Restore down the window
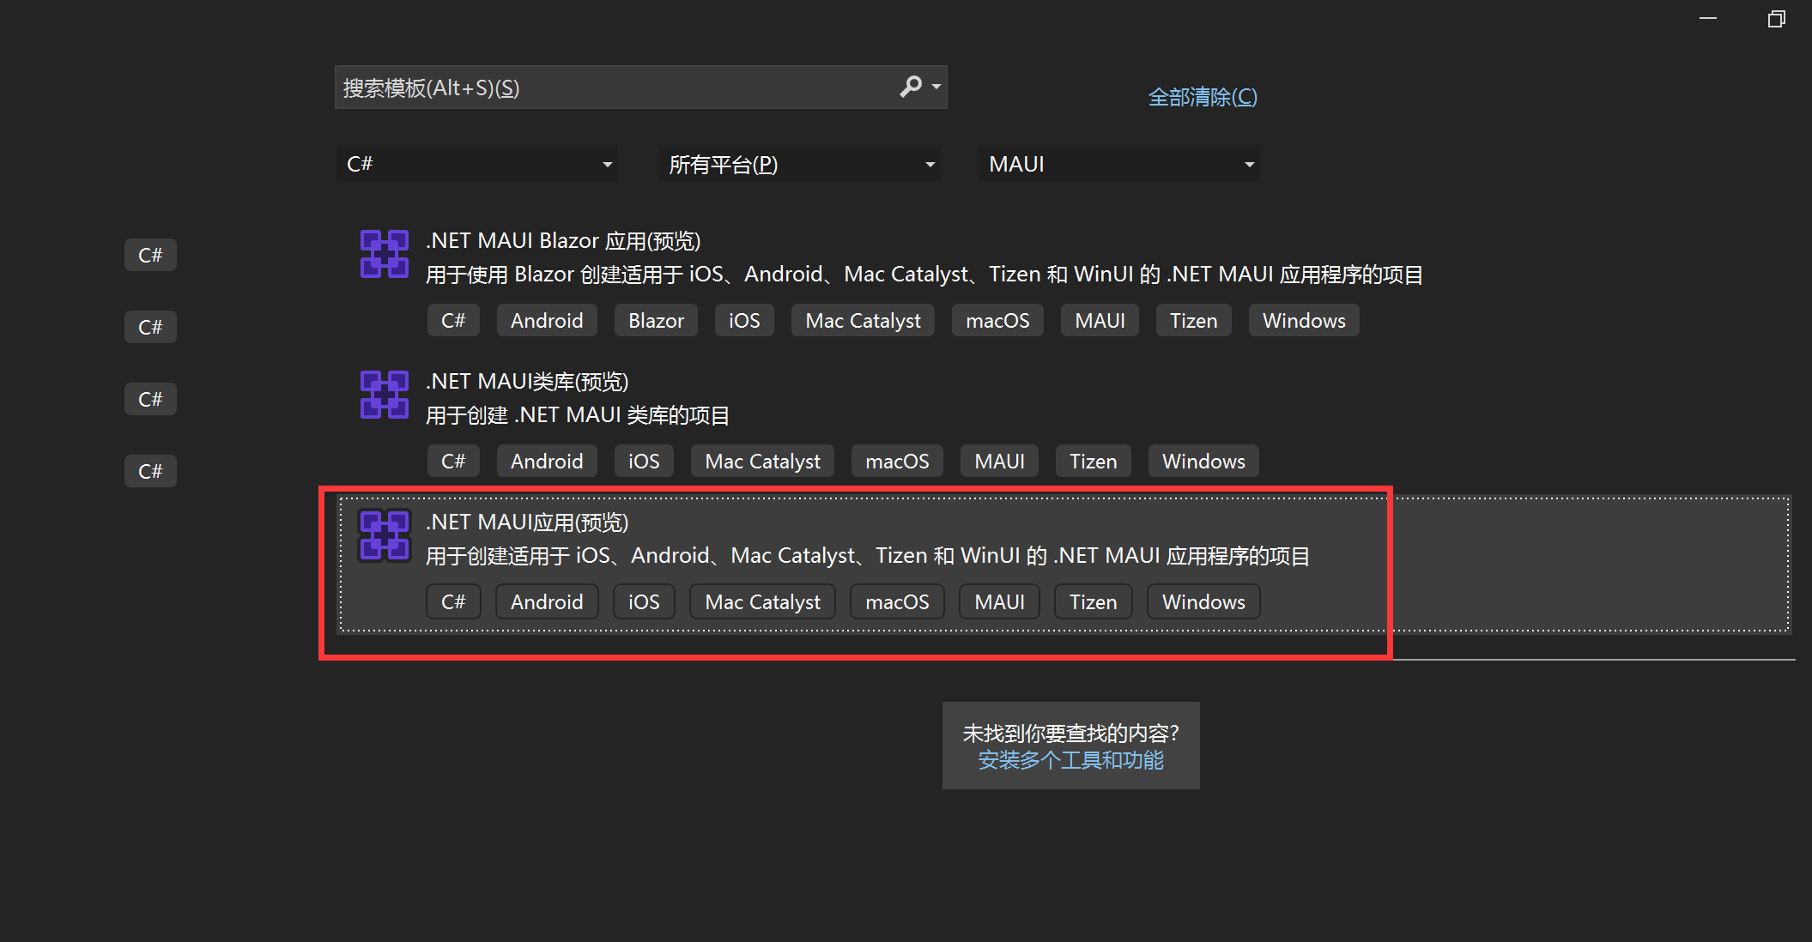 point(1776,18)
